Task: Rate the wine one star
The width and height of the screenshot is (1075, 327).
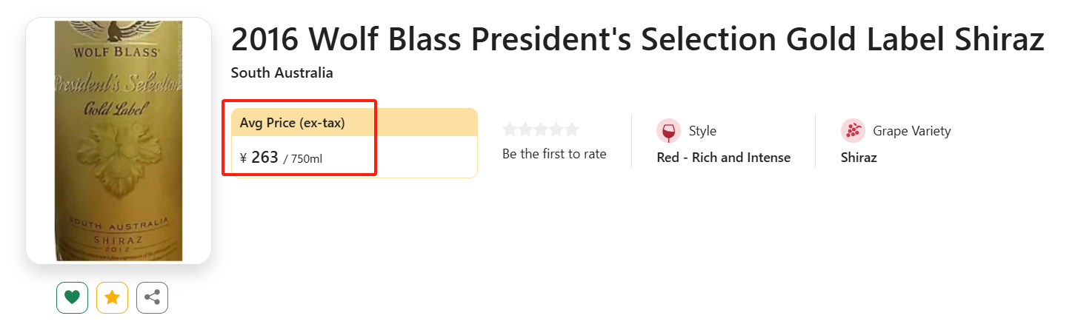Action: coord(510,129)
